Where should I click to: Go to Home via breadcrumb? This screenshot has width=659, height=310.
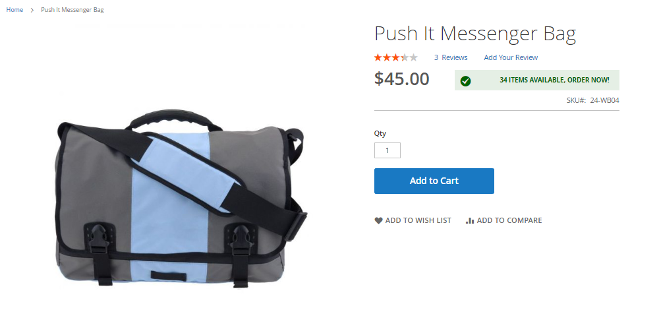pyautogui.click(x=14, y=10)
